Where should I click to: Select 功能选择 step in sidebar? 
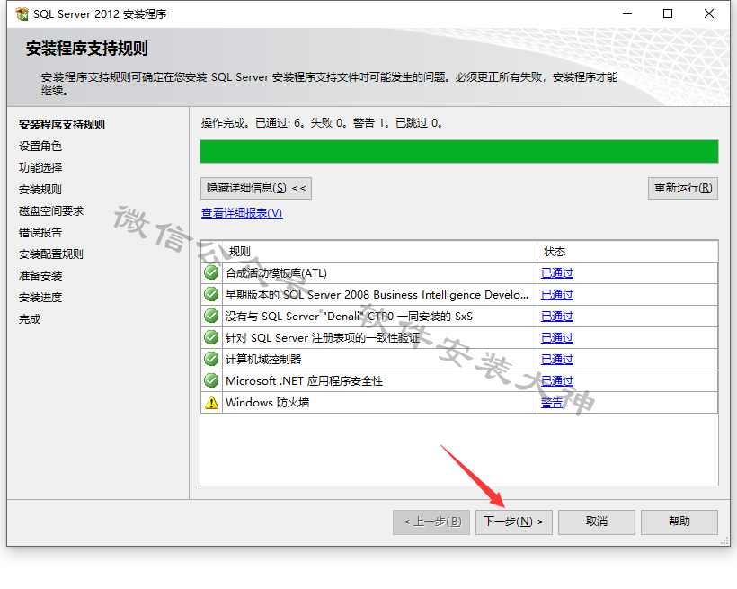40,168
